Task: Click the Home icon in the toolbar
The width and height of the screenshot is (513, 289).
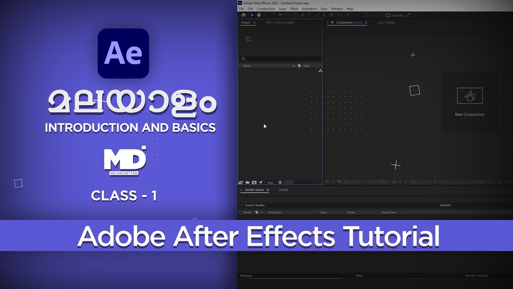Action: [x=244, y=15]
